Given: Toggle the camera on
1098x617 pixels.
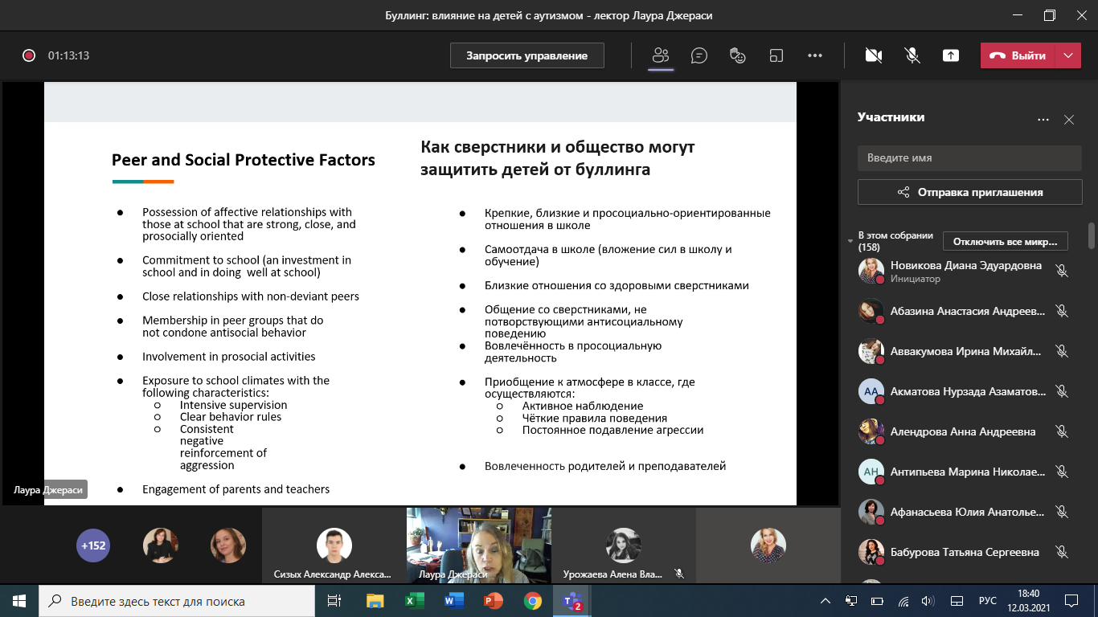Looking at the screenshot, I should [x=873, y=55].
